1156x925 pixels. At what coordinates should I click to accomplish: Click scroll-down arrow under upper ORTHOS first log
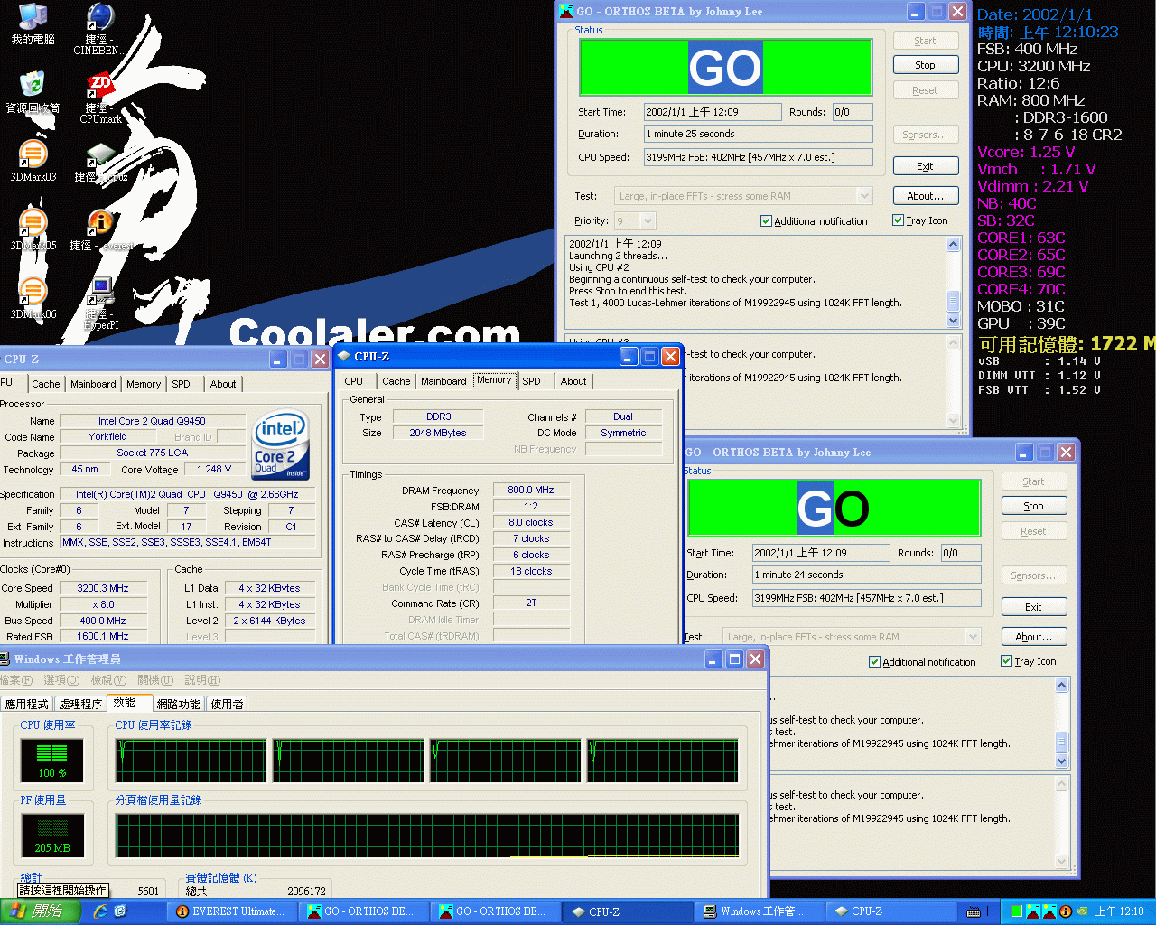coord(954,321)
